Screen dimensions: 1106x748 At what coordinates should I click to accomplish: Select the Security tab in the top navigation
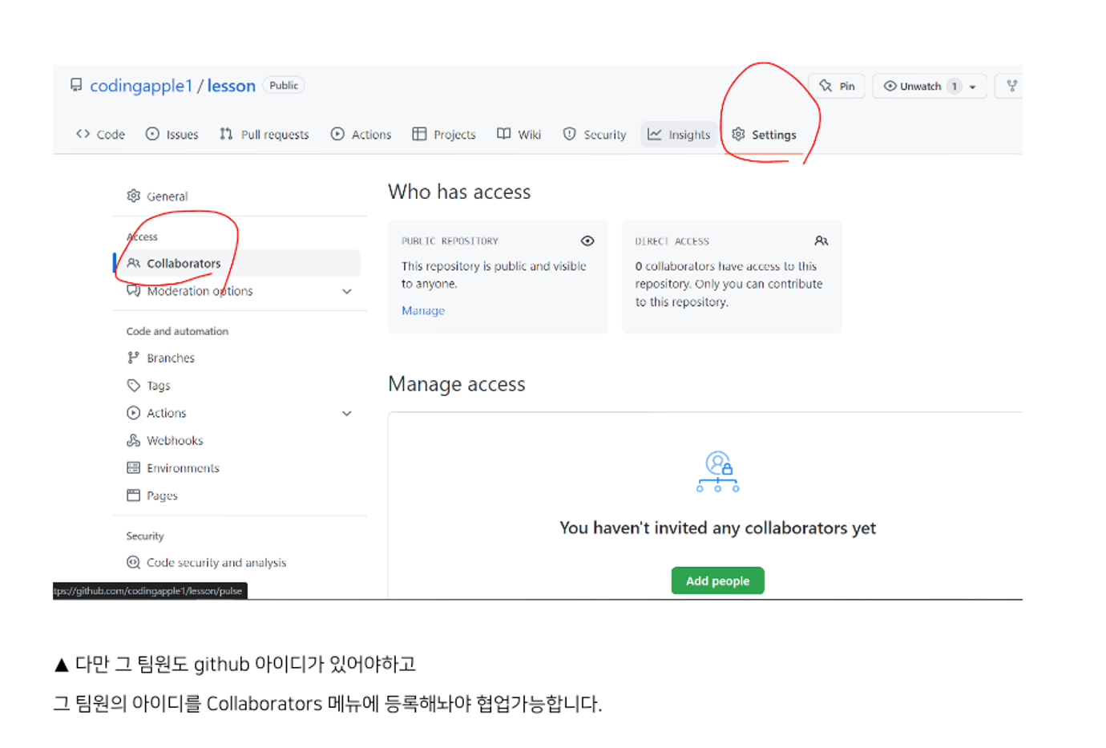pyautogui.click(x=594, y=135)
